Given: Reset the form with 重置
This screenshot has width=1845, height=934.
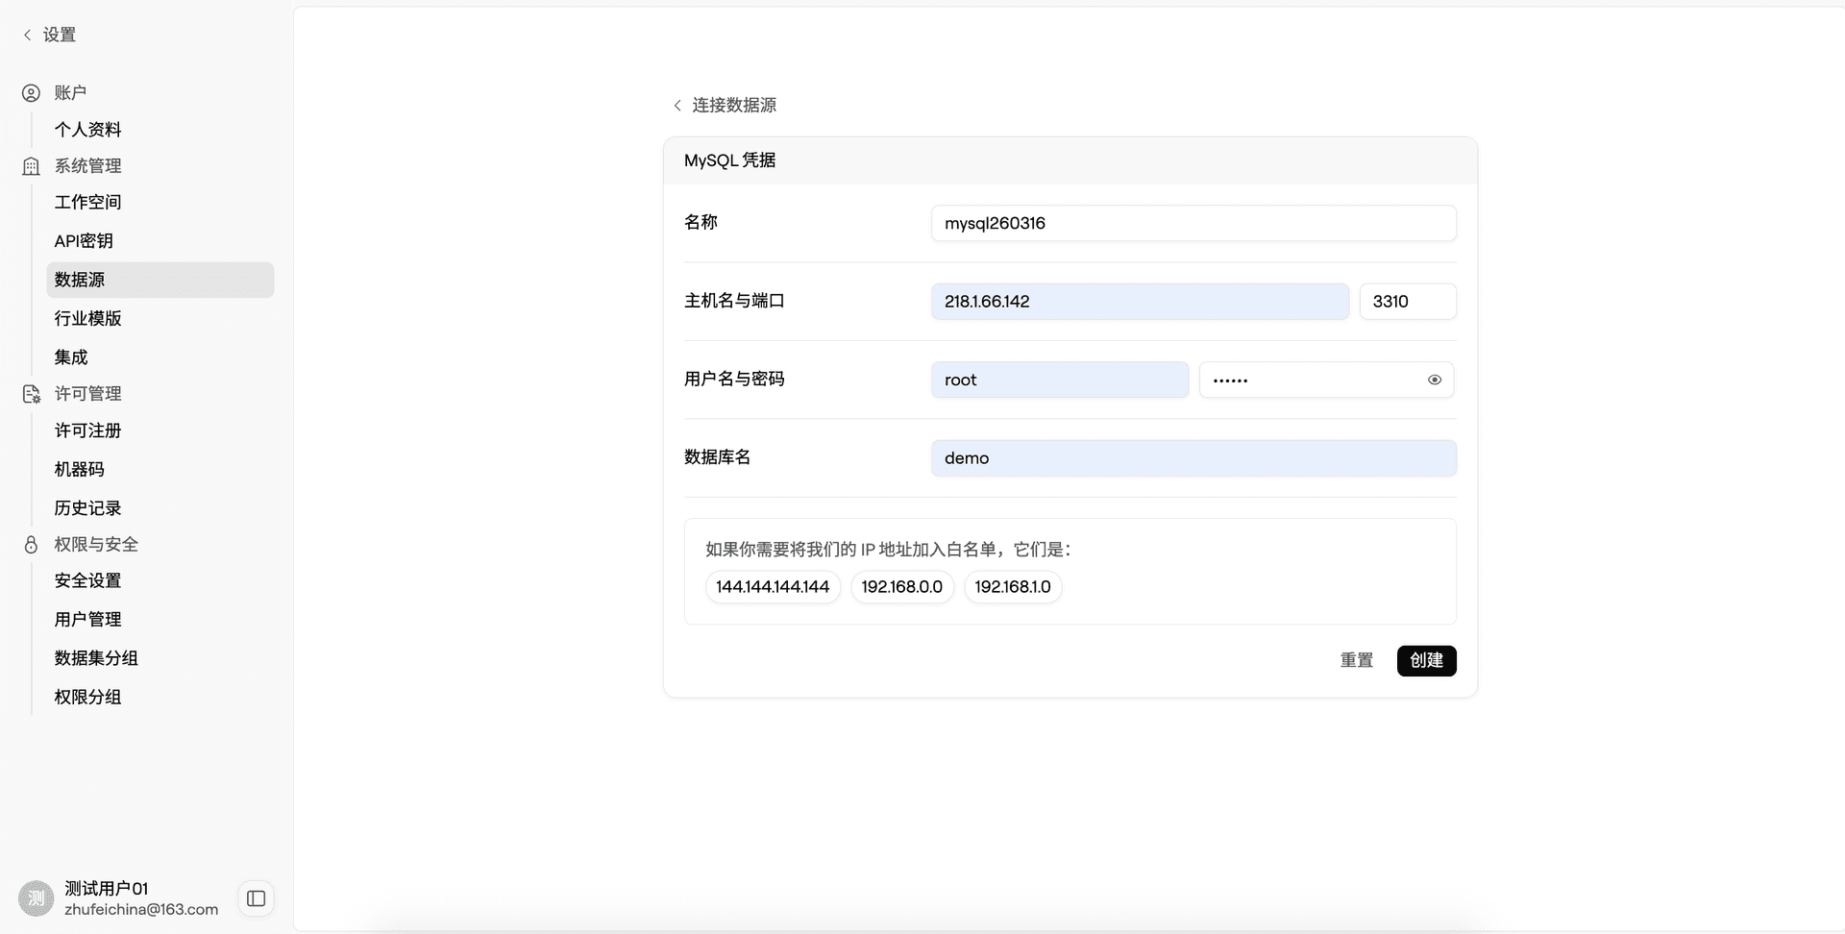Looking at the screenshot, I should pos(1356,660).
